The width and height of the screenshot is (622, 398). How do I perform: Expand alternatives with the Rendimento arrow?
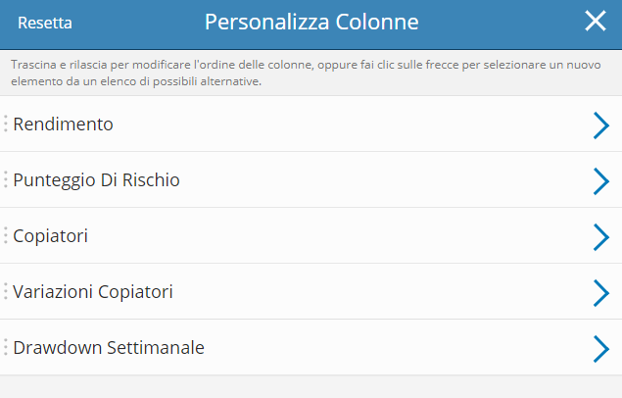(x=600, y=124)
